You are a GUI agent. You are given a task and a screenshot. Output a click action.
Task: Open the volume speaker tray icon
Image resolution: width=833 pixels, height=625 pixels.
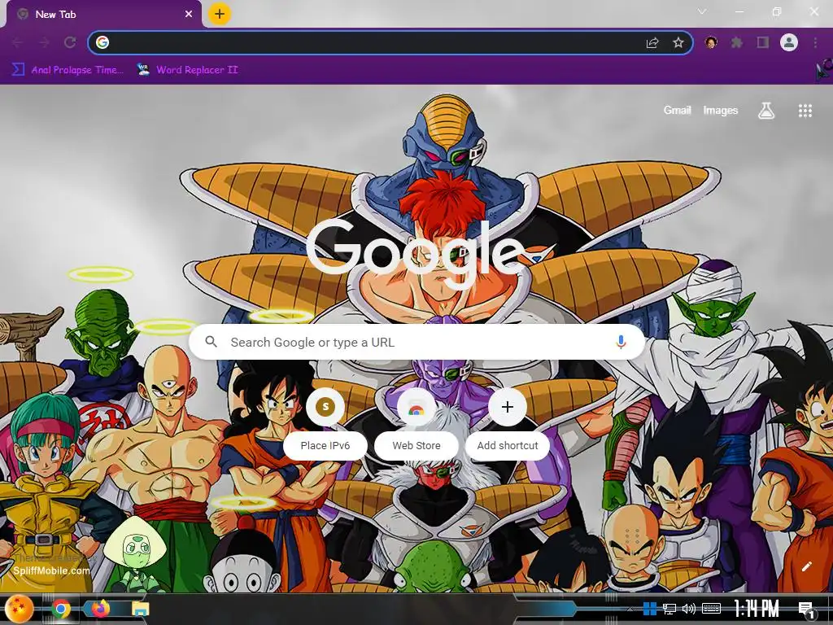click(x=689, y=609)
